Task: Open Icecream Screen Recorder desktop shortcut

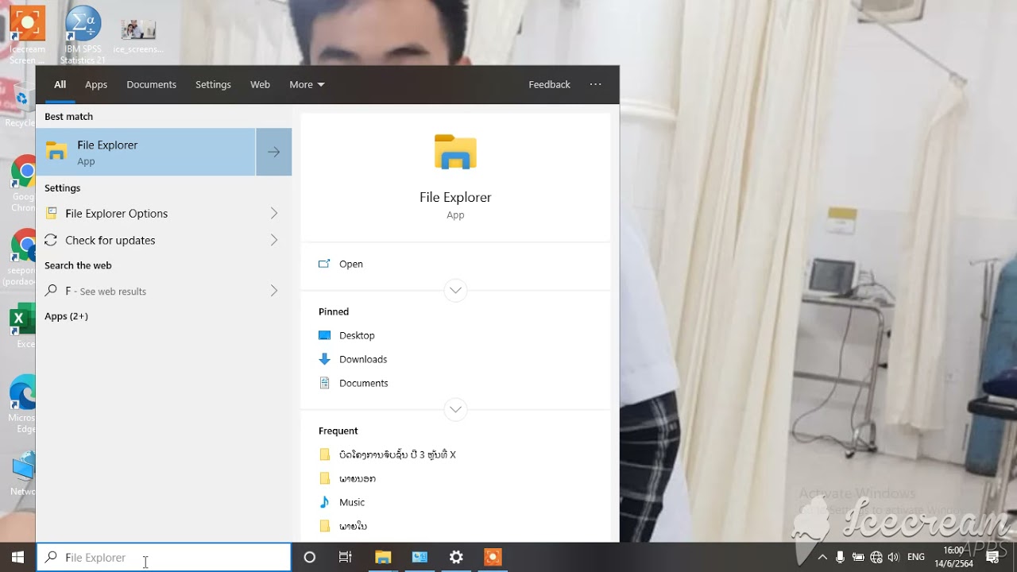Action: 27,35
